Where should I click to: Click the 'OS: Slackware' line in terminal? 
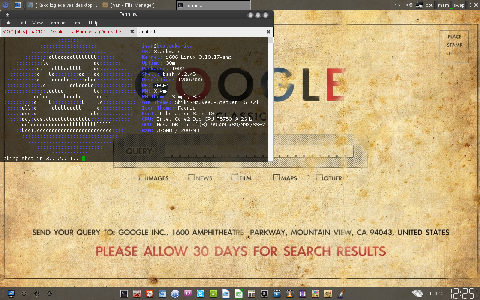point(161,52)
